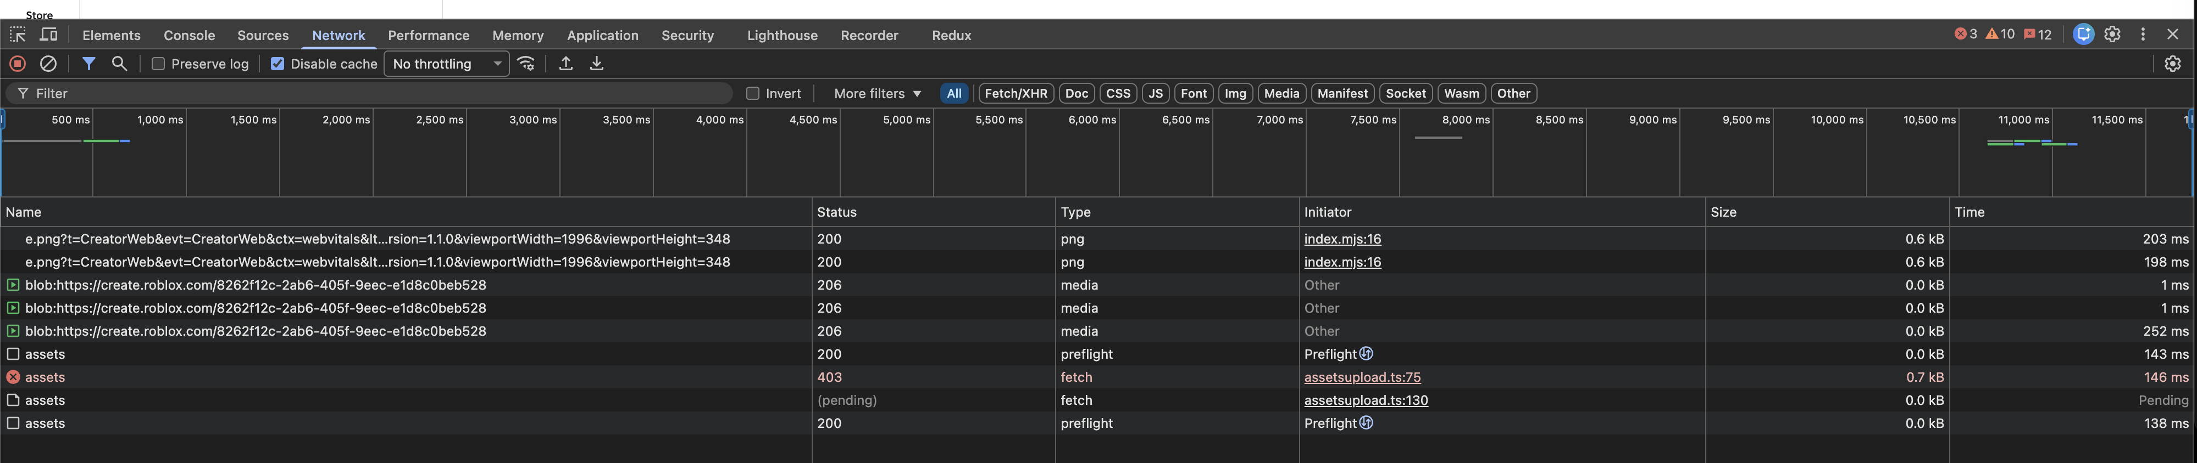Open network conditions wifi icon
Viewport: 2197px width, 463px height.
527,64
